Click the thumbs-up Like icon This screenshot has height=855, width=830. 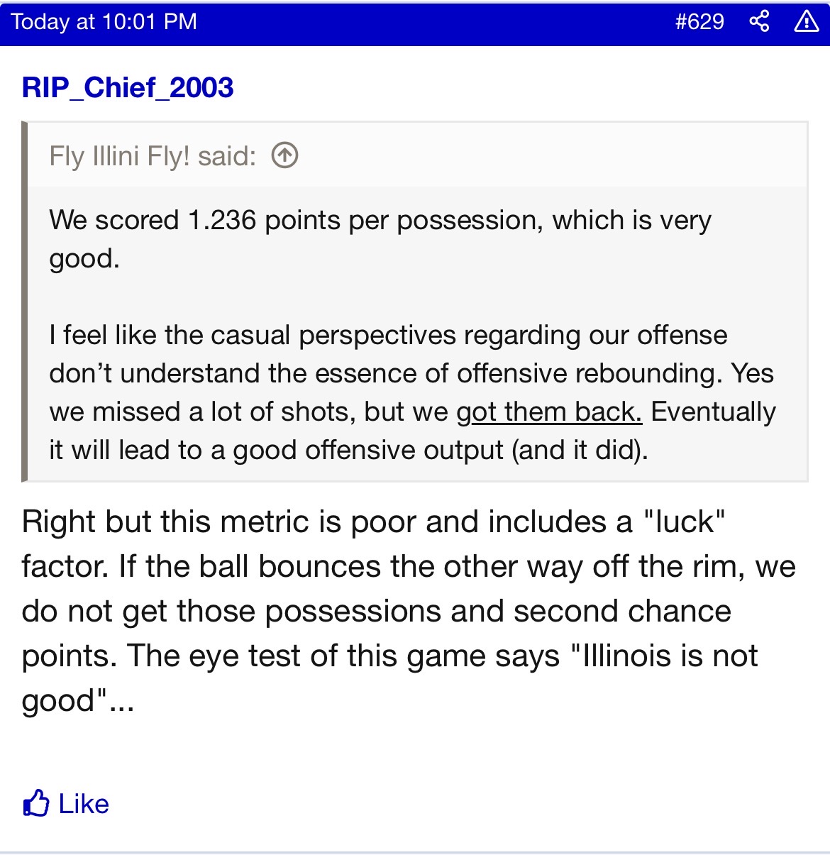(x=36, y=803)
